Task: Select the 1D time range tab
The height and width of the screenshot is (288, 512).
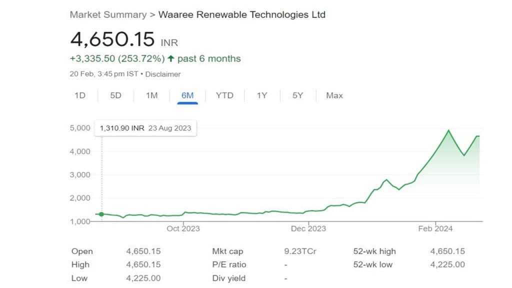Action: tap(80, 95)
